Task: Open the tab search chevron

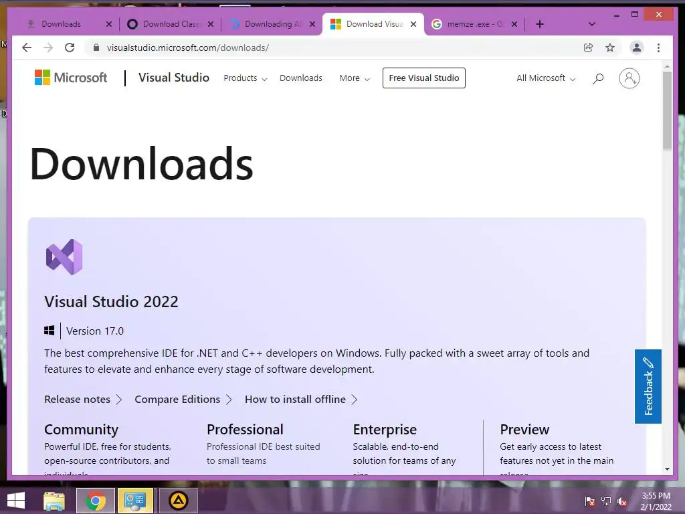Action: tap(592, 24)
